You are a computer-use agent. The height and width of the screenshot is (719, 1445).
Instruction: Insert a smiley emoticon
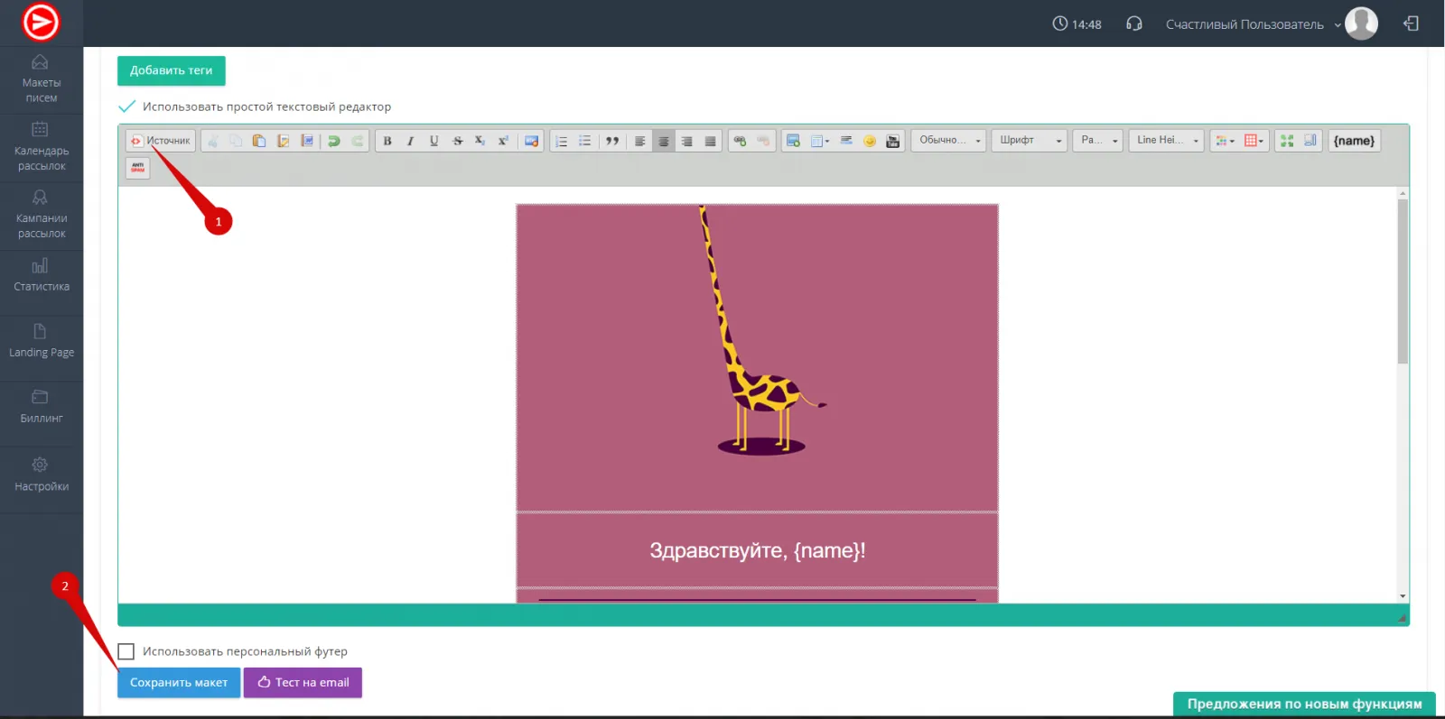click(870, 141)
